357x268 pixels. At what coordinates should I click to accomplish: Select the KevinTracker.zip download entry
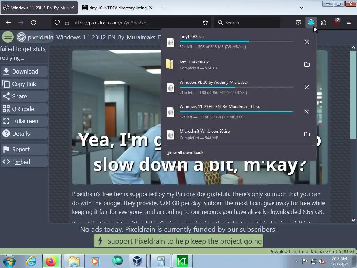click(x=231, y=65)
